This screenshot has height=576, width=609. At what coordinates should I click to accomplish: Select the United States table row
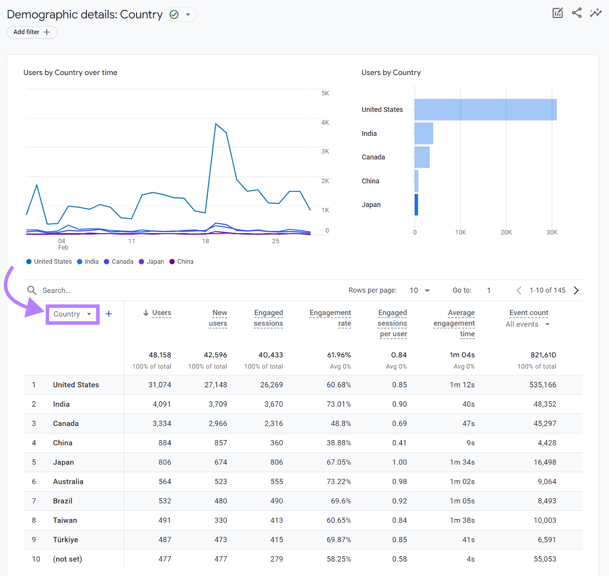303,385
